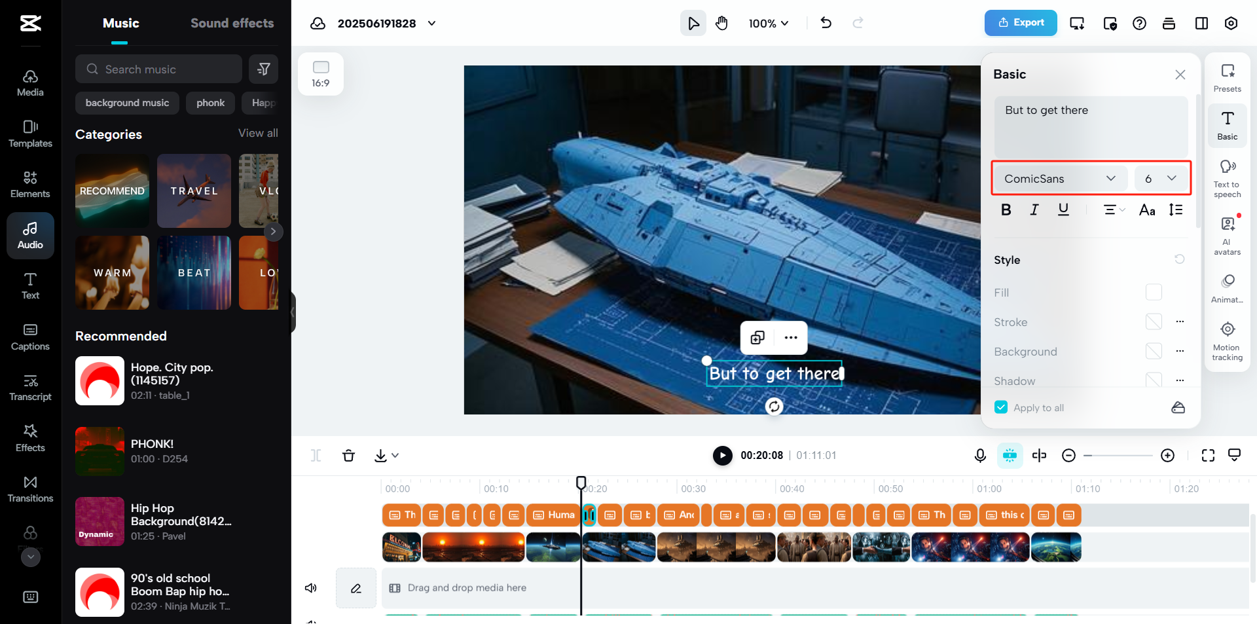Screen dimensions: 1257x624
Task: Select the Basic text panel tab
Action: (1227, 126)
